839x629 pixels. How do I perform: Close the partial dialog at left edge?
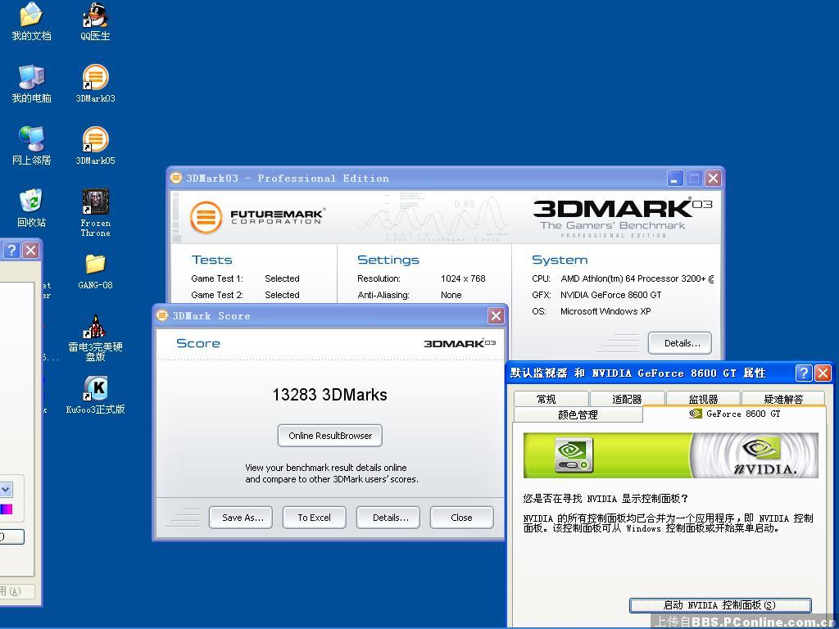click(x=31, y=250)
